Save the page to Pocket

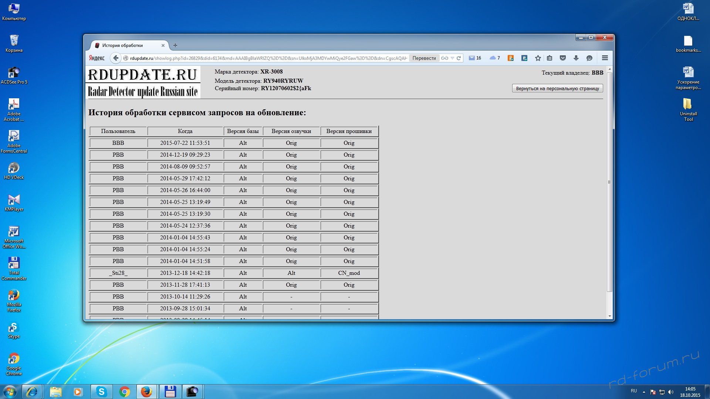(562, 58)
